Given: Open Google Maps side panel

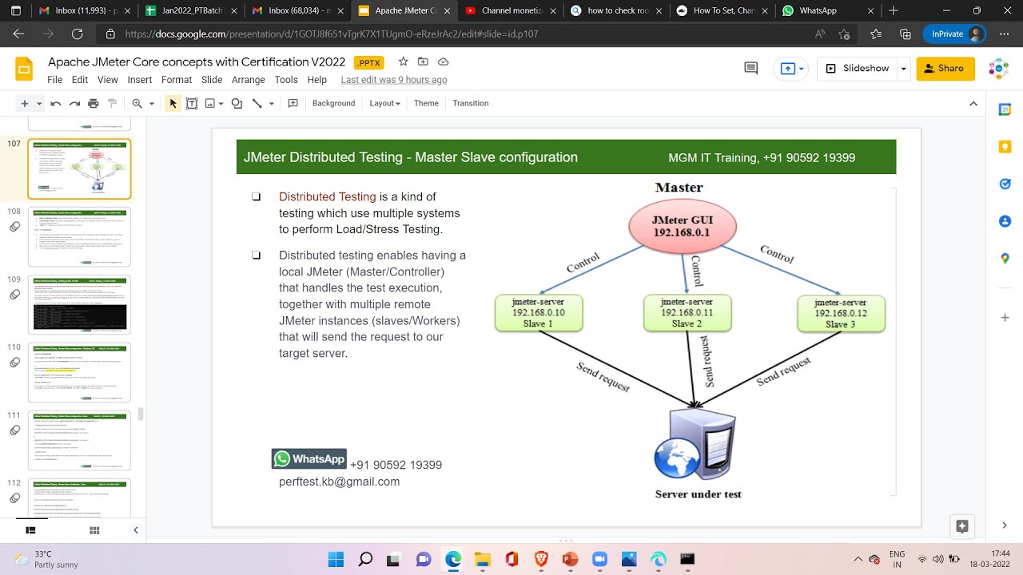Looking at the screenshot, I should (1005, 258).
